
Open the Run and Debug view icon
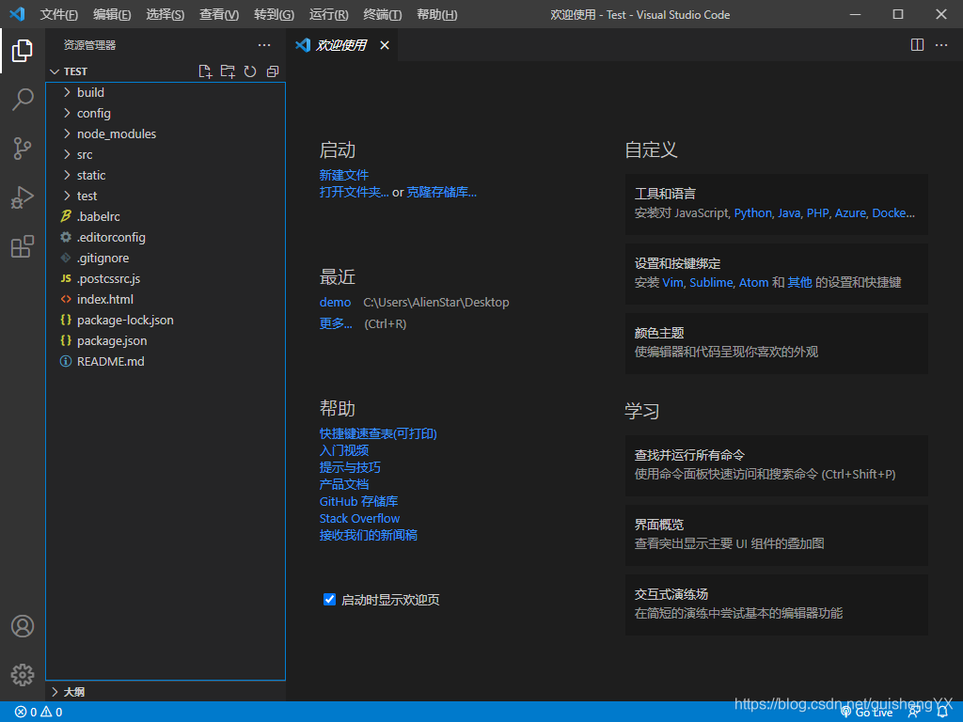(x=23, y=197)
